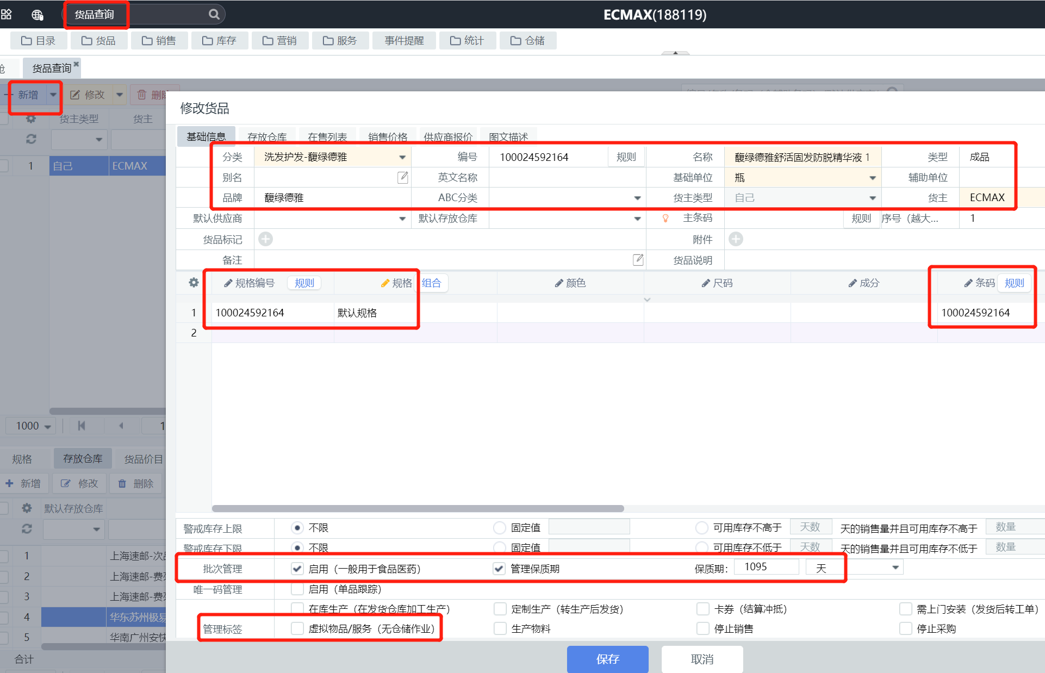1045x673 pixels.
Task: Open the 默认供应商 dropdown
Action: (x=402, y=219)
